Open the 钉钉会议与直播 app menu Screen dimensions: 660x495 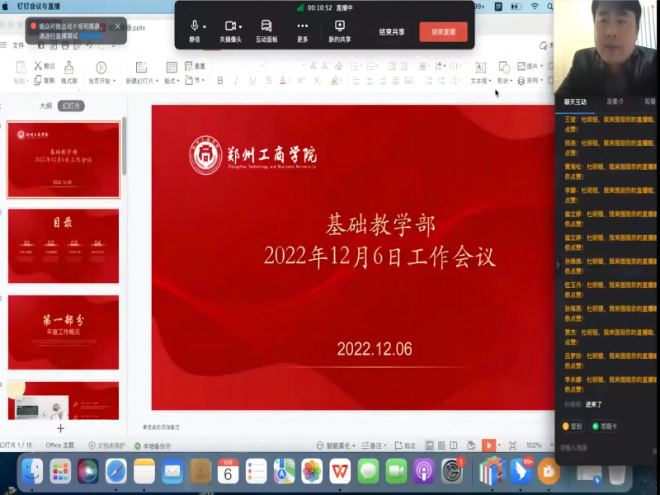coord(39,7)
